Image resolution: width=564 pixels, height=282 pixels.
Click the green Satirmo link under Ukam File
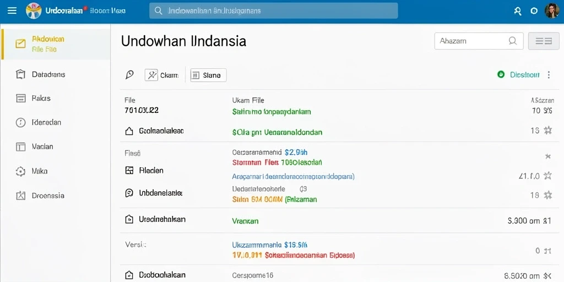[x=272, y=112]
